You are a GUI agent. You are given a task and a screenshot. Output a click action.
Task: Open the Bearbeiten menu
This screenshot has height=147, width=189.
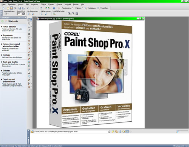coord(12,5)
